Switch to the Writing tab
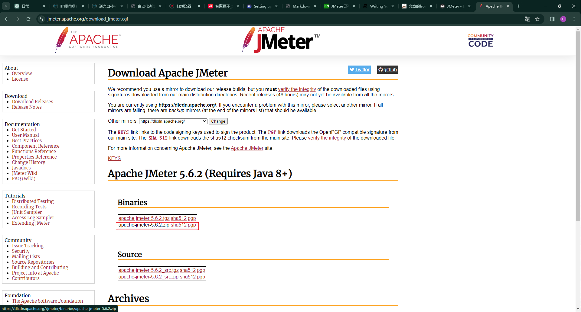The height and width of the screenshot is (312, 581). tap(378, 6)
